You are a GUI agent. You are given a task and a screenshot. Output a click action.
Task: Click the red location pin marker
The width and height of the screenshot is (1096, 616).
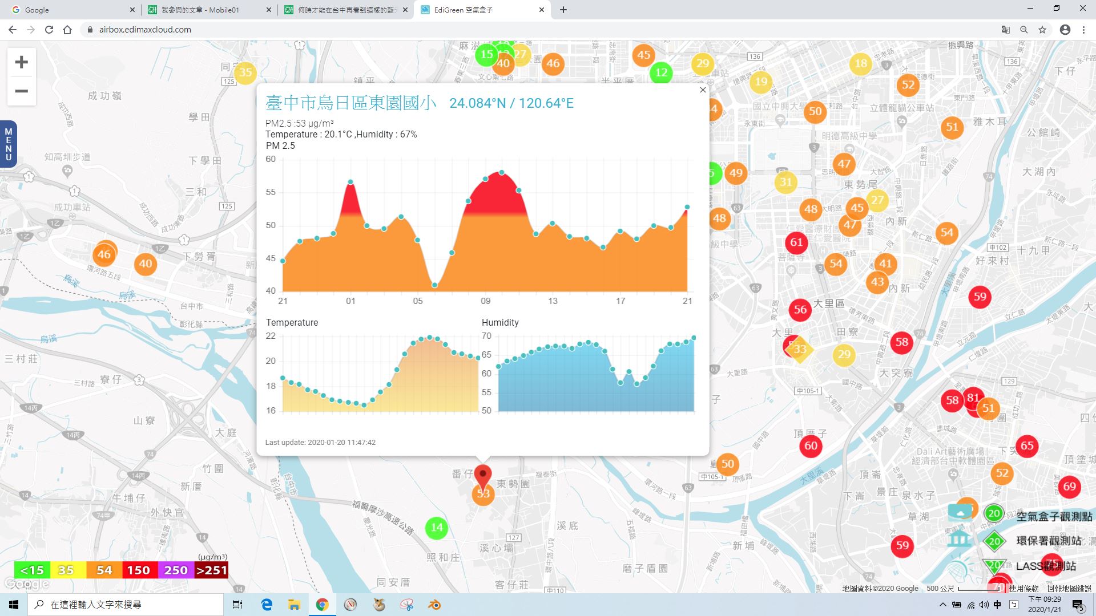(483, 476)
